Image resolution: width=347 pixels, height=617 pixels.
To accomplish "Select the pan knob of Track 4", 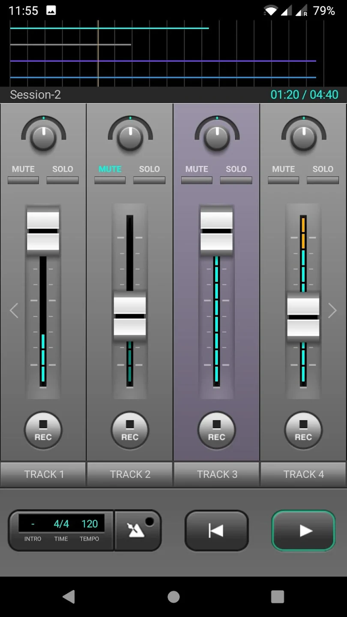I will click(303, 137).
